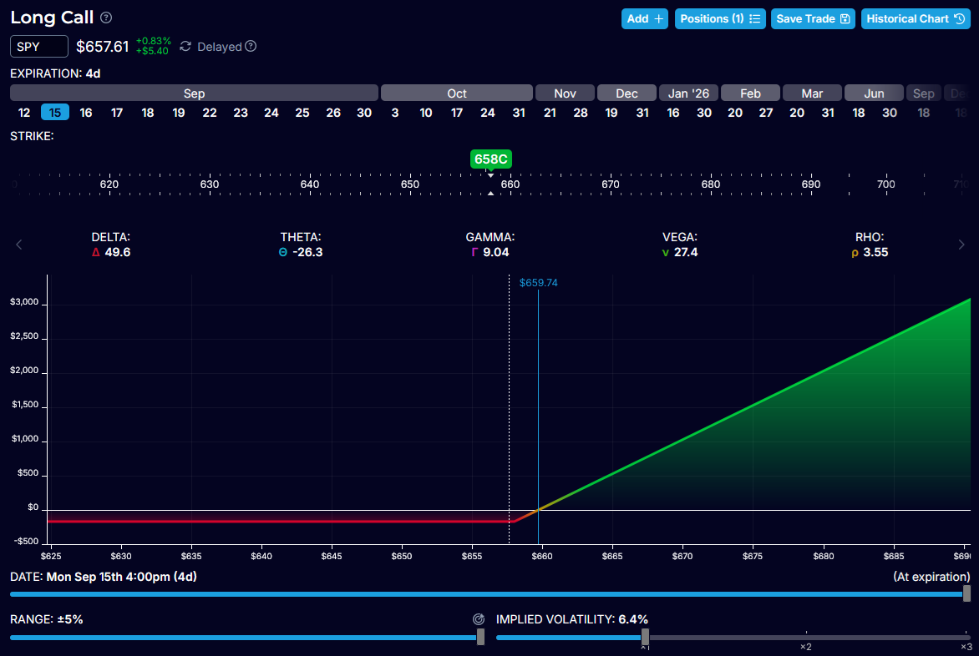This screenshot has height=656, width=979.
Task: Click the THETA value -26.3
Action: 307,253
